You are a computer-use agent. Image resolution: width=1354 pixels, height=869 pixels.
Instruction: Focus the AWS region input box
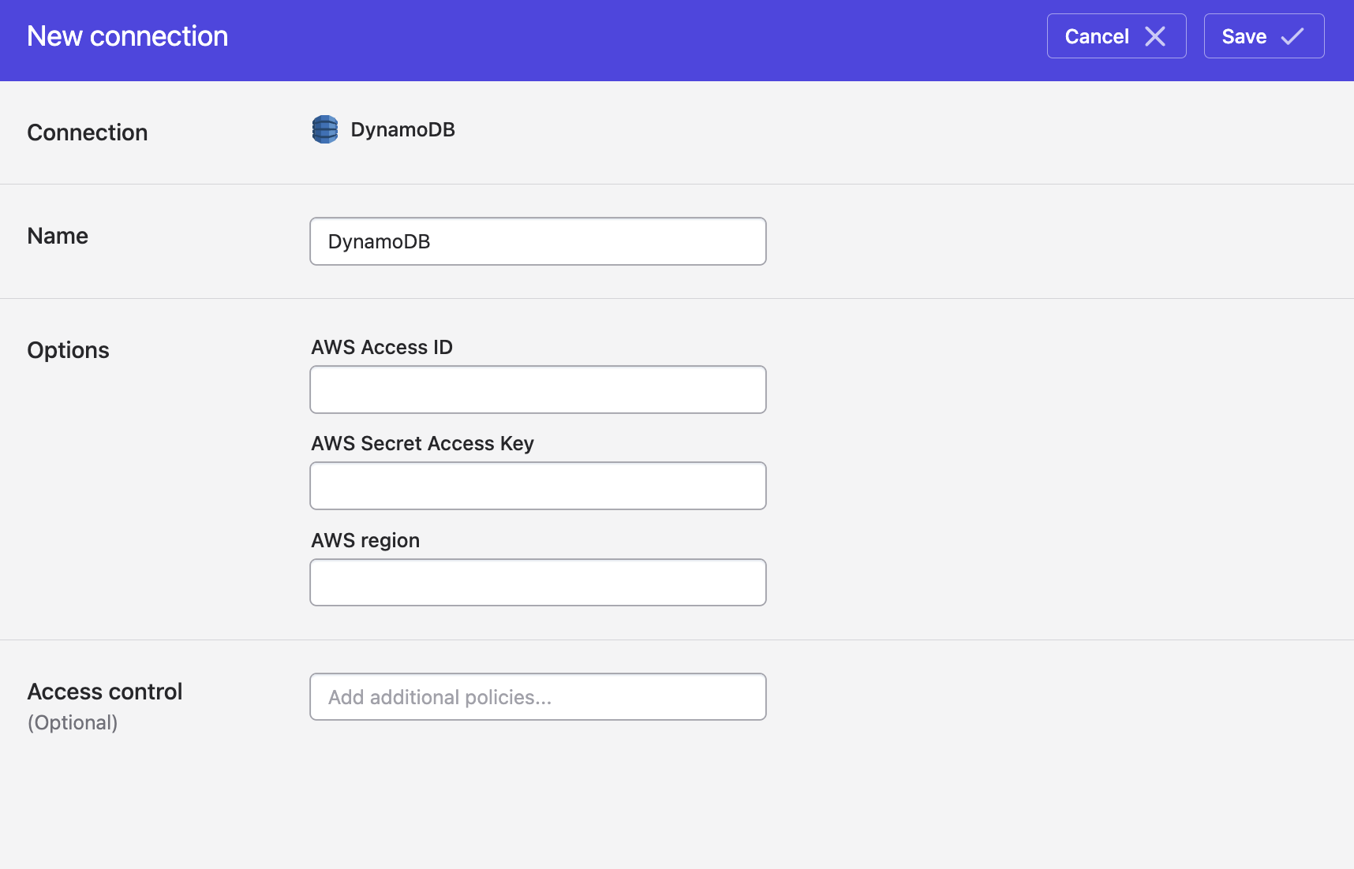pyautogui.click(x=538, y=583)
